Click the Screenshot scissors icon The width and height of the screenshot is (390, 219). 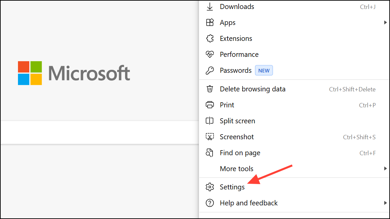[210, 137]
